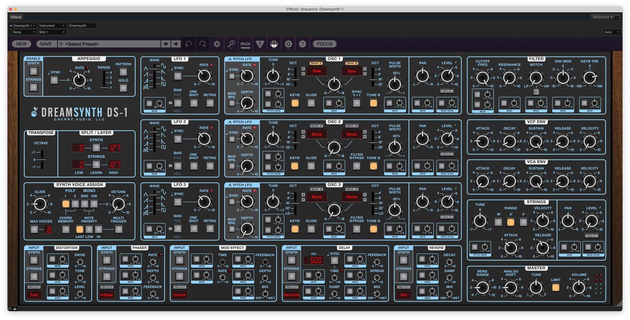The height and width of the screenshot is (320, 630).
Task: Click the Transpose OCTAVE slider
Action: point(41,159)
